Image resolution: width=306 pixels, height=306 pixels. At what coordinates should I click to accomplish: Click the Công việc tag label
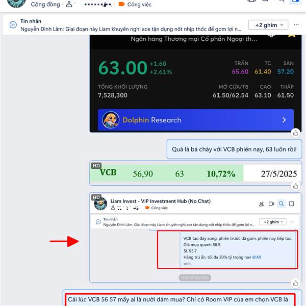pyautogui.click(x=139, y=4)
